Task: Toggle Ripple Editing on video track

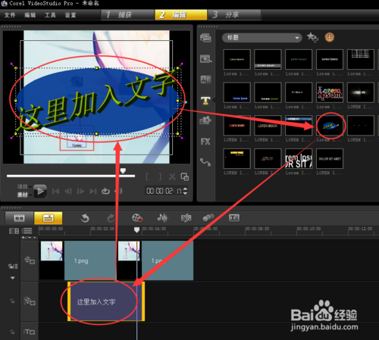Action: pyautogui.click(x=13, y=267)
